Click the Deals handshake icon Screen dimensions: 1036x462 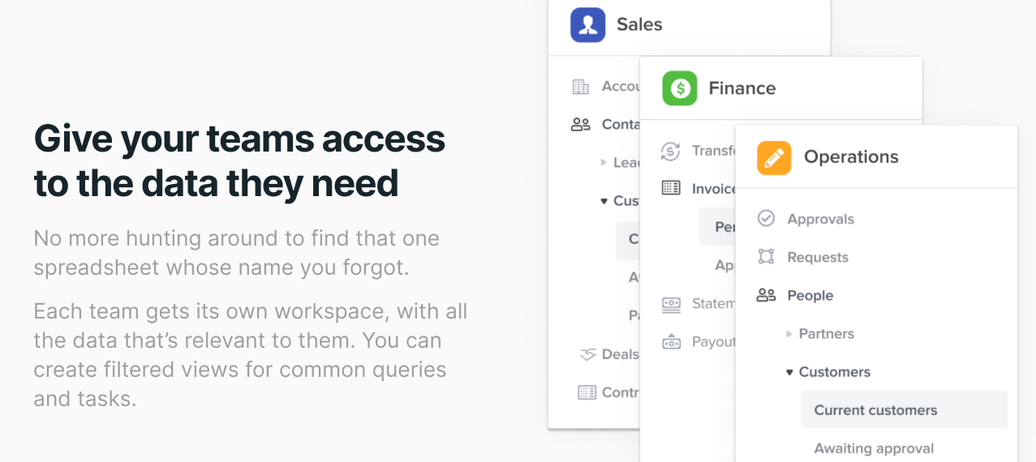click(588, 354)
